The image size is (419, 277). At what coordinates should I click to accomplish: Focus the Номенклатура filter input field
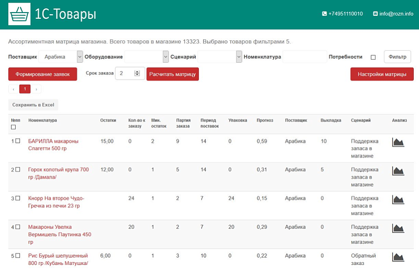point(305,57)
